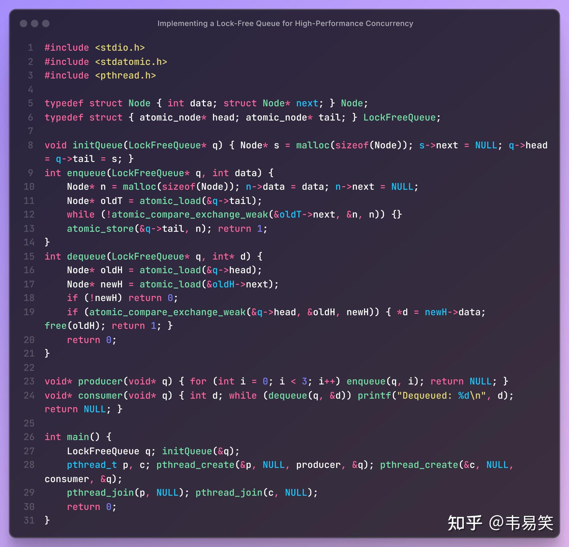Image resolution: width=569 pixels, height=547 pixels.
Task: Click the 'consumer' function name on line 24
Action: (x=100, y=395)
